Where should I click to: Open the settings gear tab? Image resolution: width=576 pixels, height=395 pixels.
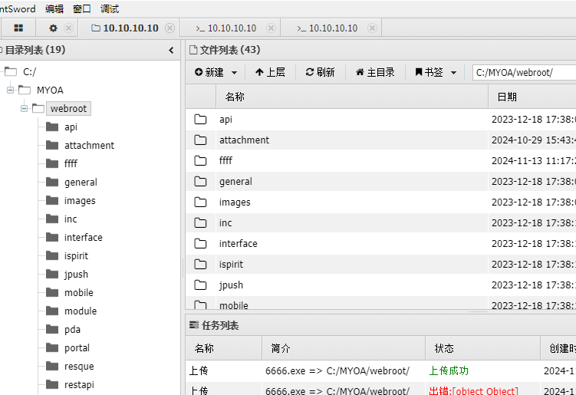pos(53,28)
